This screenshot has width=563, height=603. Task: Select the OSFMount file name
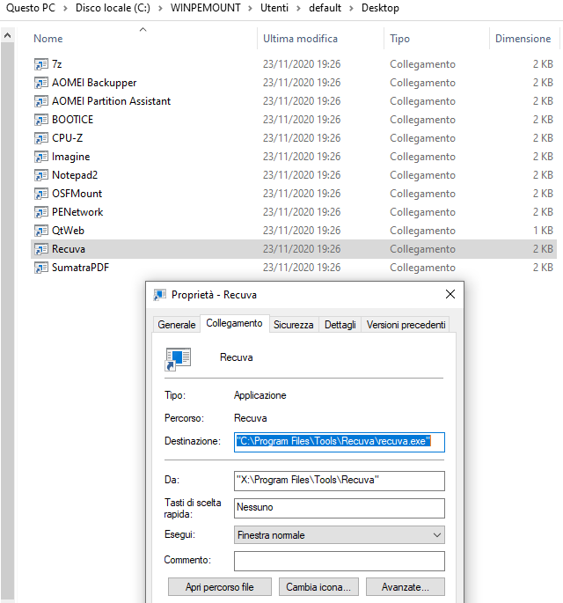[x=77, y=194]
